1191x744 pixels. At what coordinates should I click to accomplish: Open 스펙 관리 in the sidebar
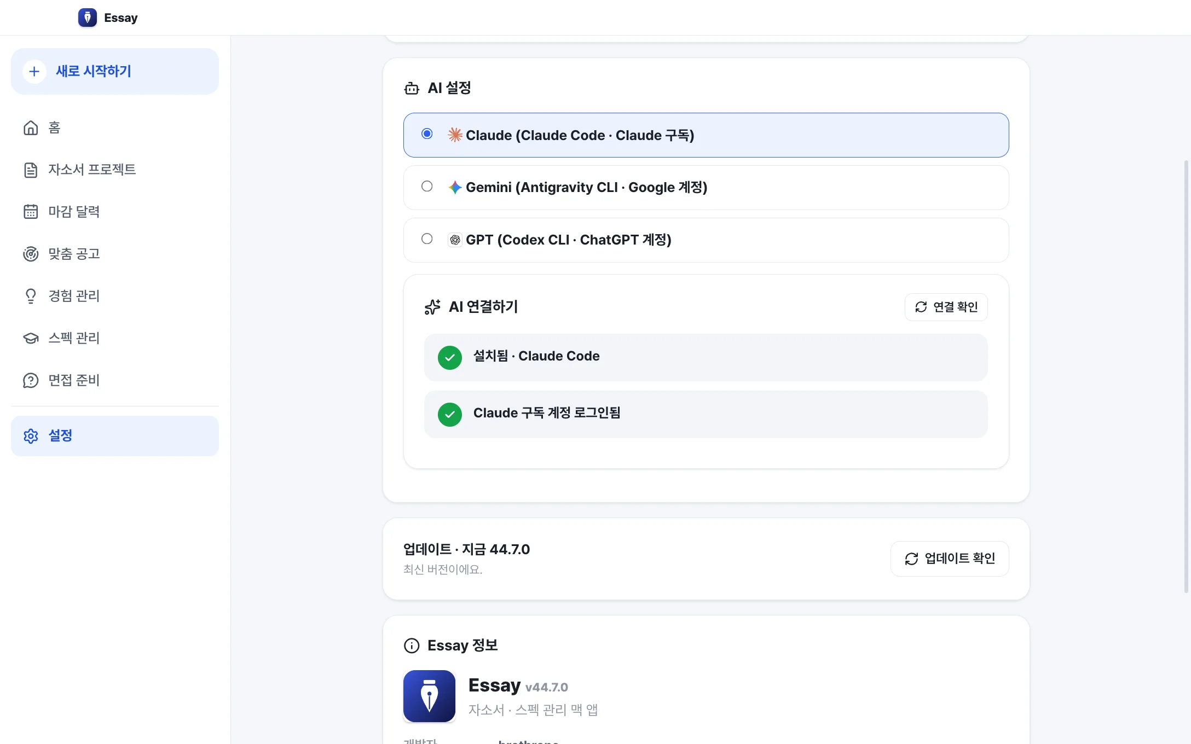(115, 338)
